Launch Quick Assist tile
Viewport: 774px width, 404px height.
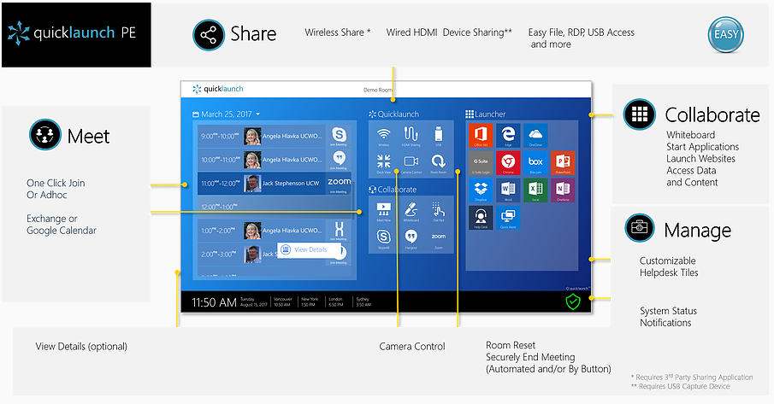pyautogui.click(x=508, y=218)
